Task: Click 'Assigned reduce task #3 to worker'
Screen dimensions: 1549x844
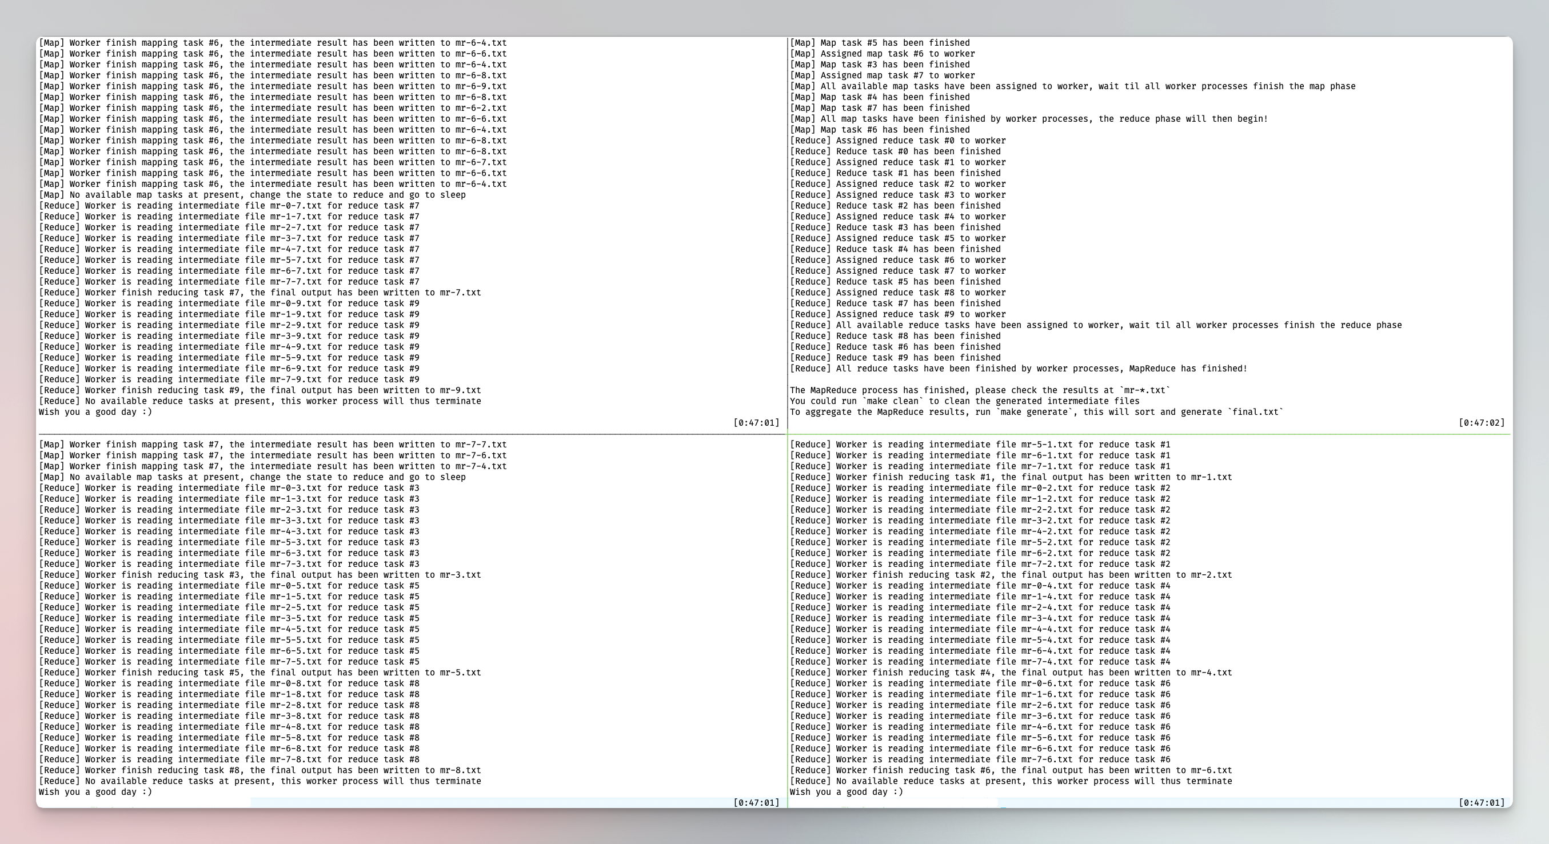Action: (898, 195)
